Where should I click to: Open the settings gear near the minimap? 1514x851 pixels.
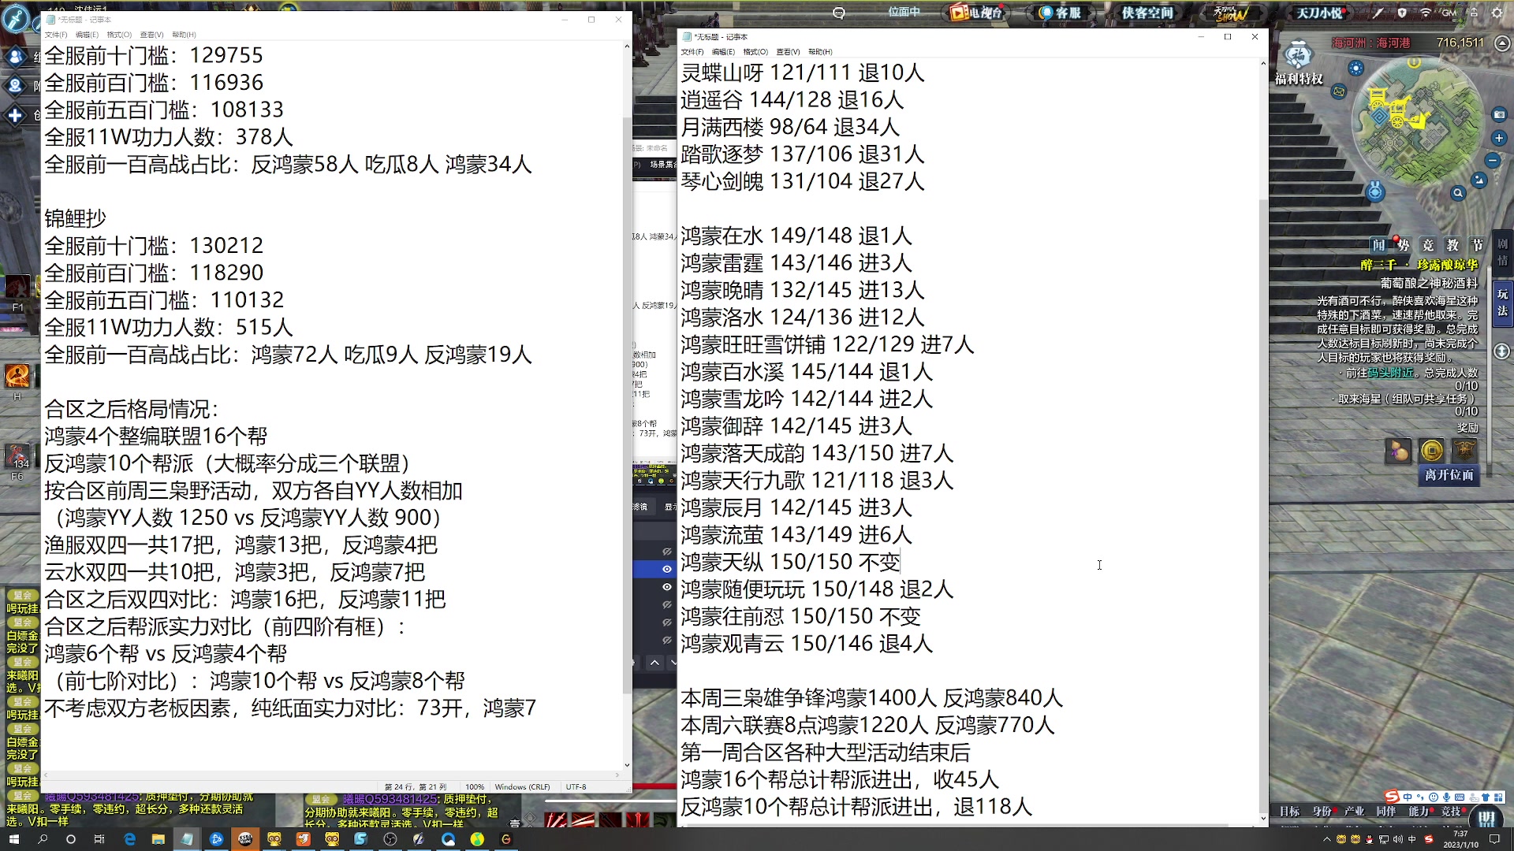(x=1497, y=13)
